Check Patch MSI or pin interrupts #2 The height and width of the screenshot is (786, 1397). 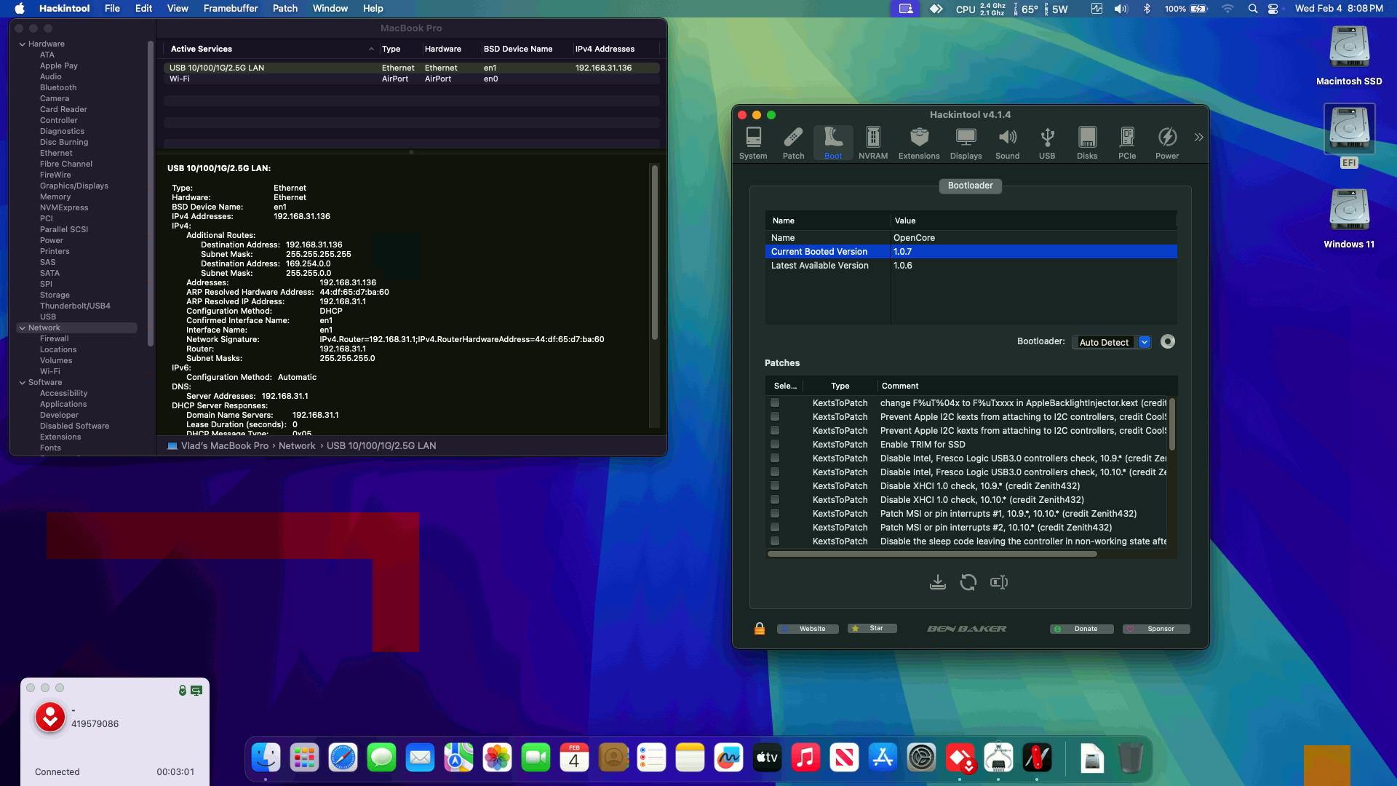[x=775, y=527]
